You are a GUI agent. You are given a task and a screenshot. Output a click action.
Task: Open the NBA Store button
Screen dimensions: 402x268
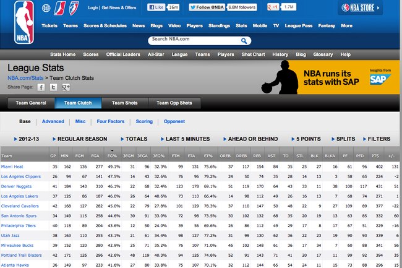pos(360,7)
